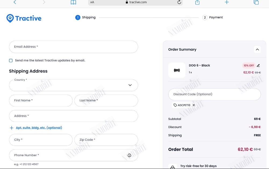This screenshot has width=269, height=169.
Task: Click the ADCPET10 tag icon
Action: coord(175,105)
